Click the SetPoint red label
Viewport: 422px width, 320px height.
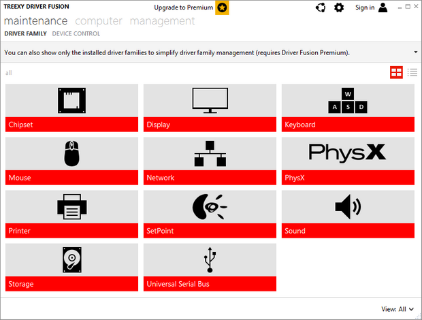(x=210, y=231)
